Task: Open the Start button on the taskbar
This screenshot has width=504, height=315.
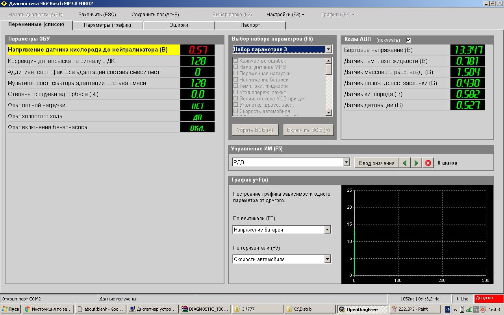Action: pos(11,309)
